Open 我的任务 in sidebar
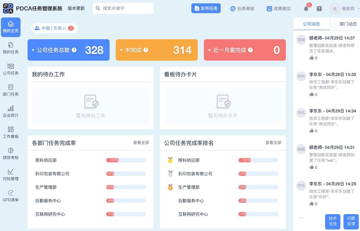This screenshot has width=360, height=231. click(x=10, y=48)
